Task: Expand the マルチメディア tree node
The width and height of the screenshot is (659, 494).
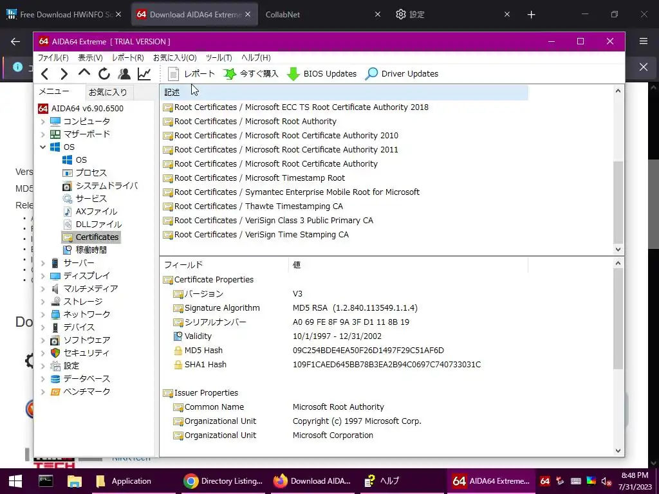Action: pyautogui.click(x=42, y=289)
